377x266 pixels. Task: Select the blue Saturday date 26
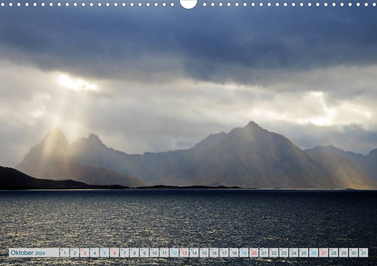(314, 253)
